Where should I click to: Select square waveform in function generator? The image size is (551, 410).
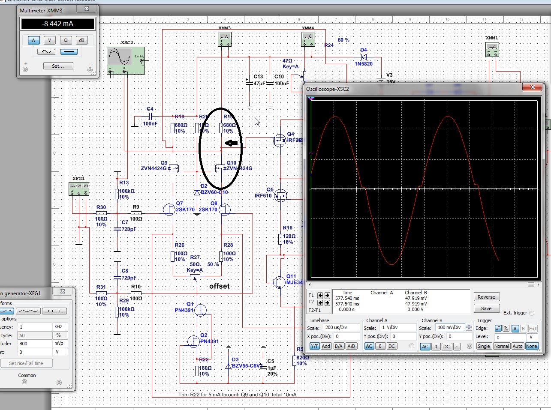pos(54,311)
